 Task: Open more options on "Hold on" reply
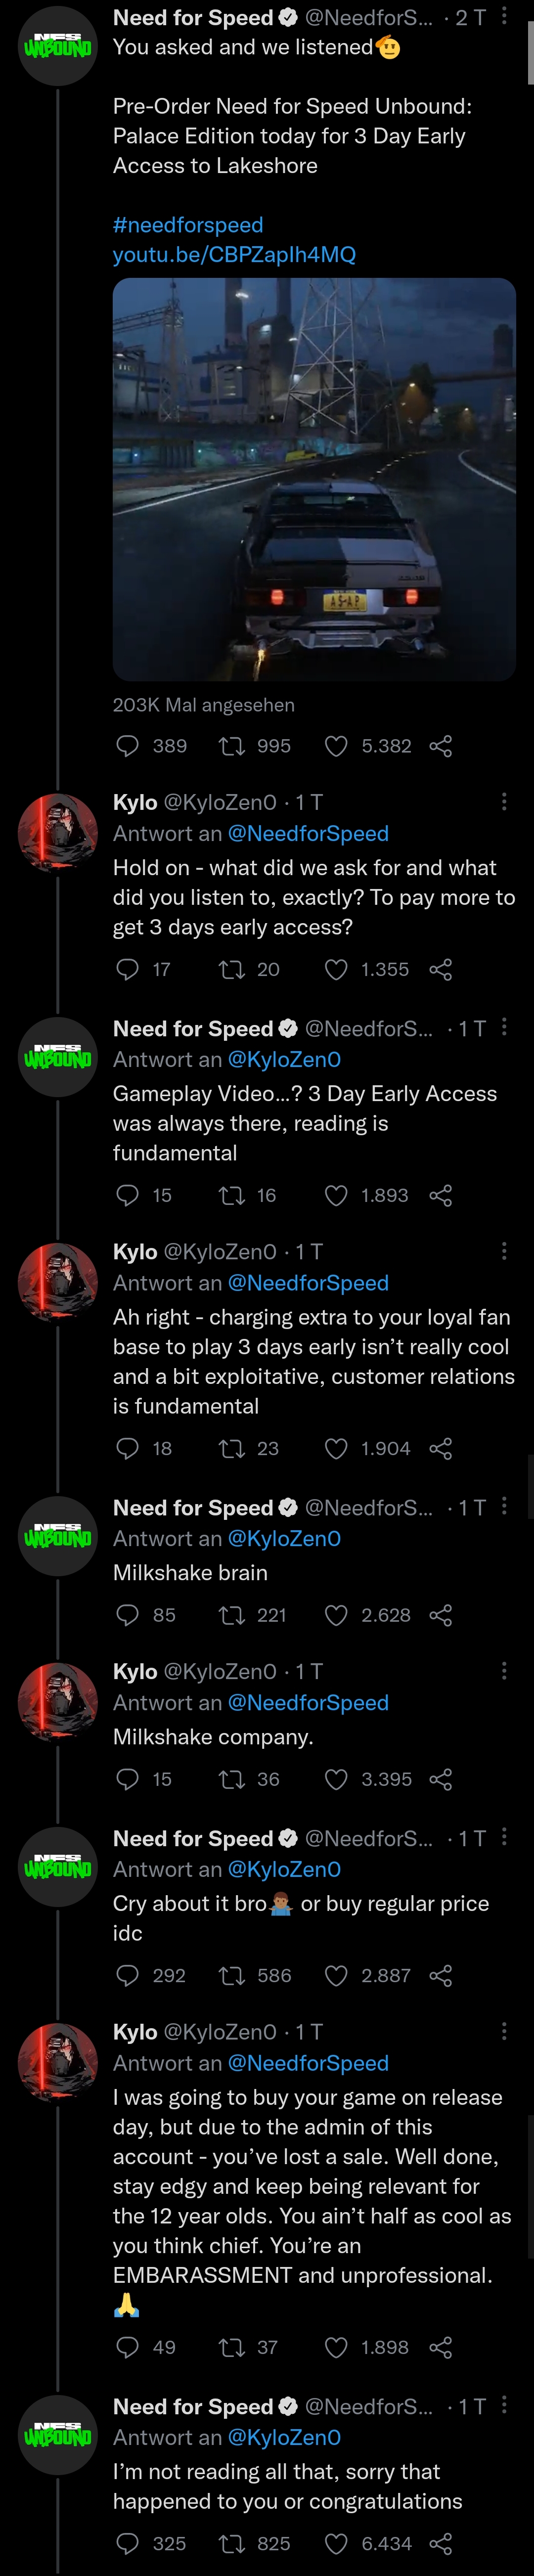pyautogui.click(x=504, y=802)
